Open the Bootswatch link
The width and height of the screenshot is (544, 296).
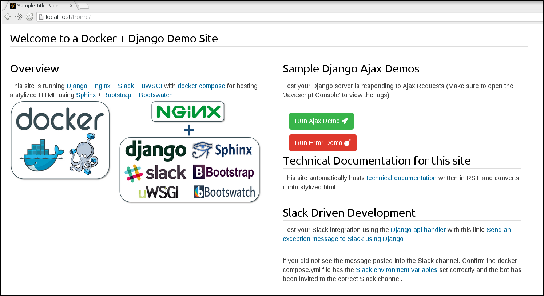156,95
